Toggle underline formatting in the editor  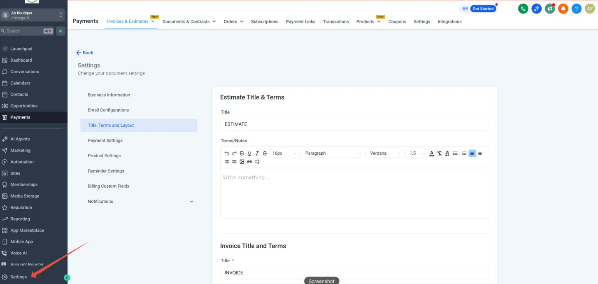coord(249,153)
